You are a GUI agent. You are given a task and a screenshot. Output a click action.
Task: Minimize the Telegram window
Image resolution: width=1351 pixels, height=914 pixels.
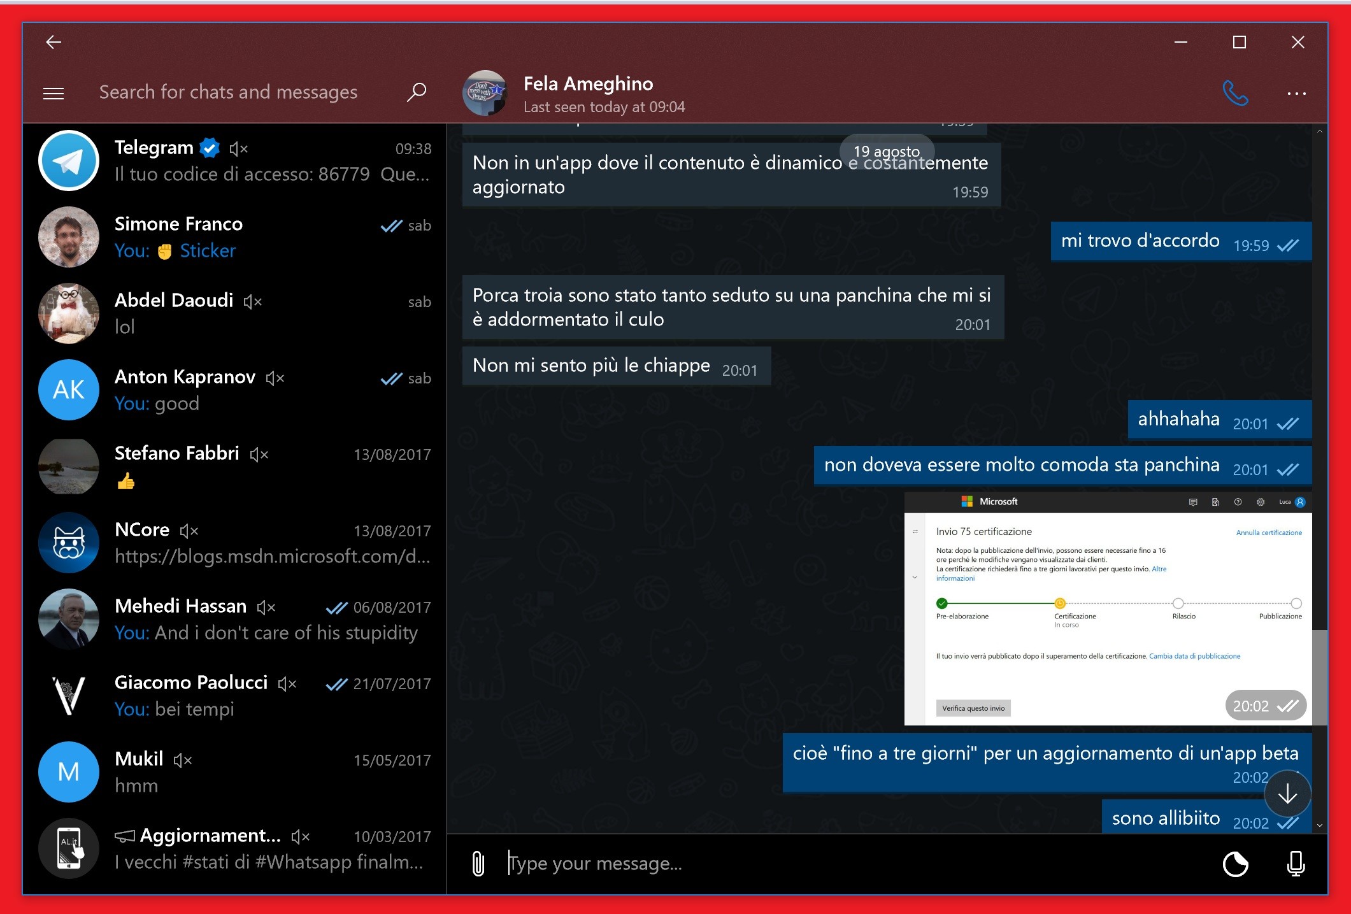(1180, 42)
